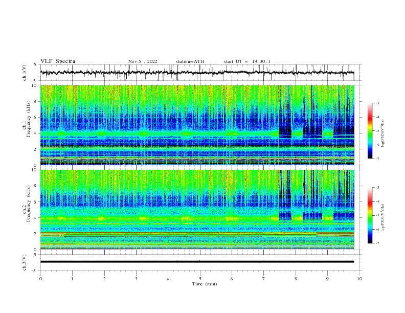Select the 'start UT = 19:30:1' text
Viewport: 405px width, 313px height.
point(247,61)
